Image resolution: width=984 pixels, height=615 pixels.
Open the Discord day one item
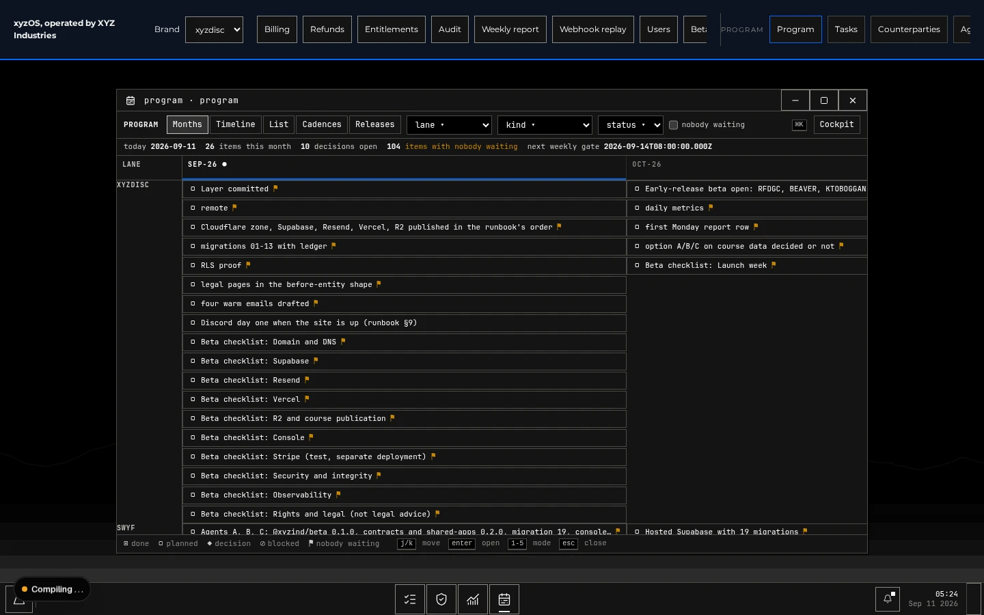pyautogui.click(x=405, y=323)
